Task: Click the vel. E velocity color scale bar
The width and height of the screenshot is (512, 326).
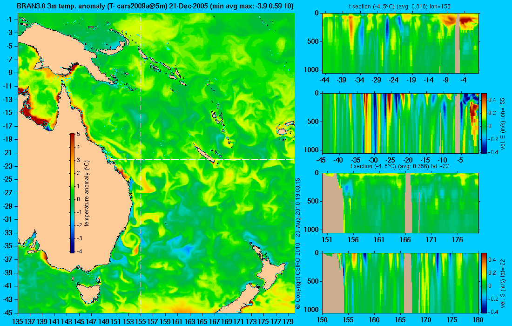Action: pos(484,123)
